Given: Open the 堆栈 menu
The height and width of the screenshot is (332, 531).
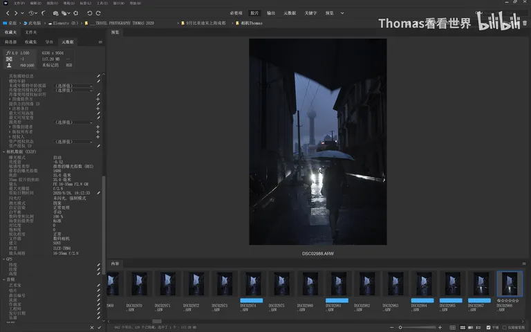Looking at the screenshot, I should pos(68,3).
